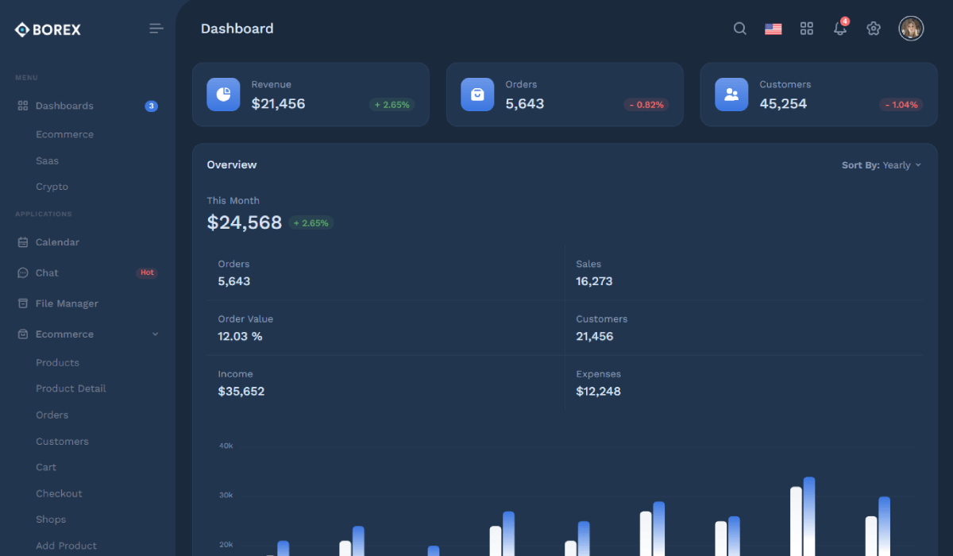Open the Dashboards menu item
The width and height of the screenshot is (953, 556).
87,106
